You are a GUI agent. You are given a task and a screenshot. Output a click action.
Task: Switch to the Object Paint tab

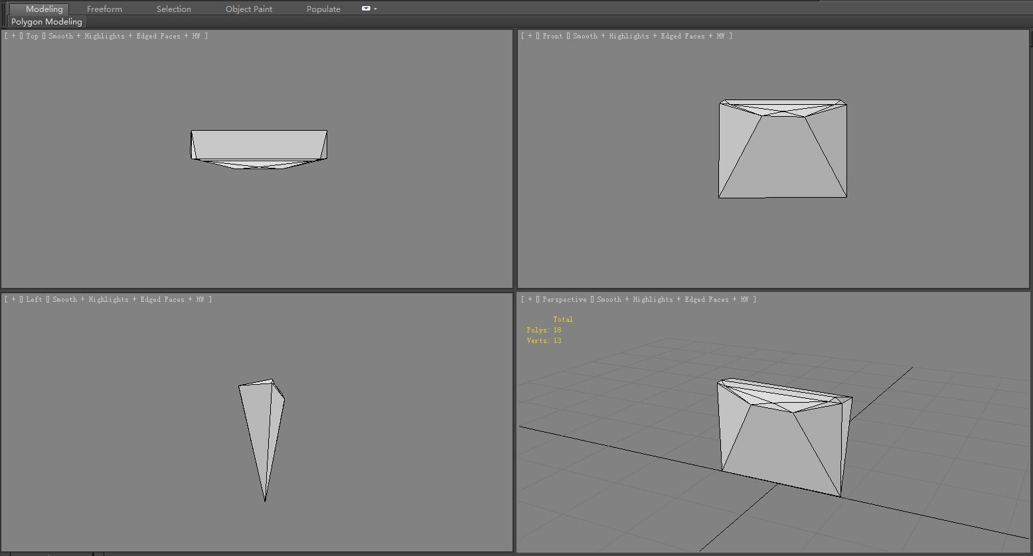(x=249, y=9)
